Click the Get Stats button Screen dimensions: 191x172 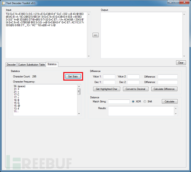pyautogui.click(x=73, y=77)
